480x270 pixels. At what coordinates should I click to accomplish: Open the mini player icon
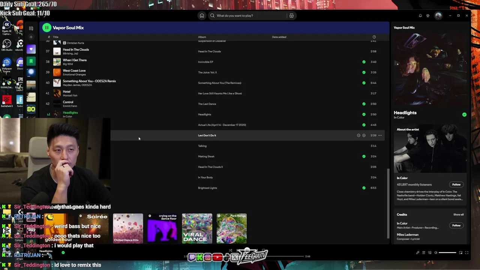461,253
